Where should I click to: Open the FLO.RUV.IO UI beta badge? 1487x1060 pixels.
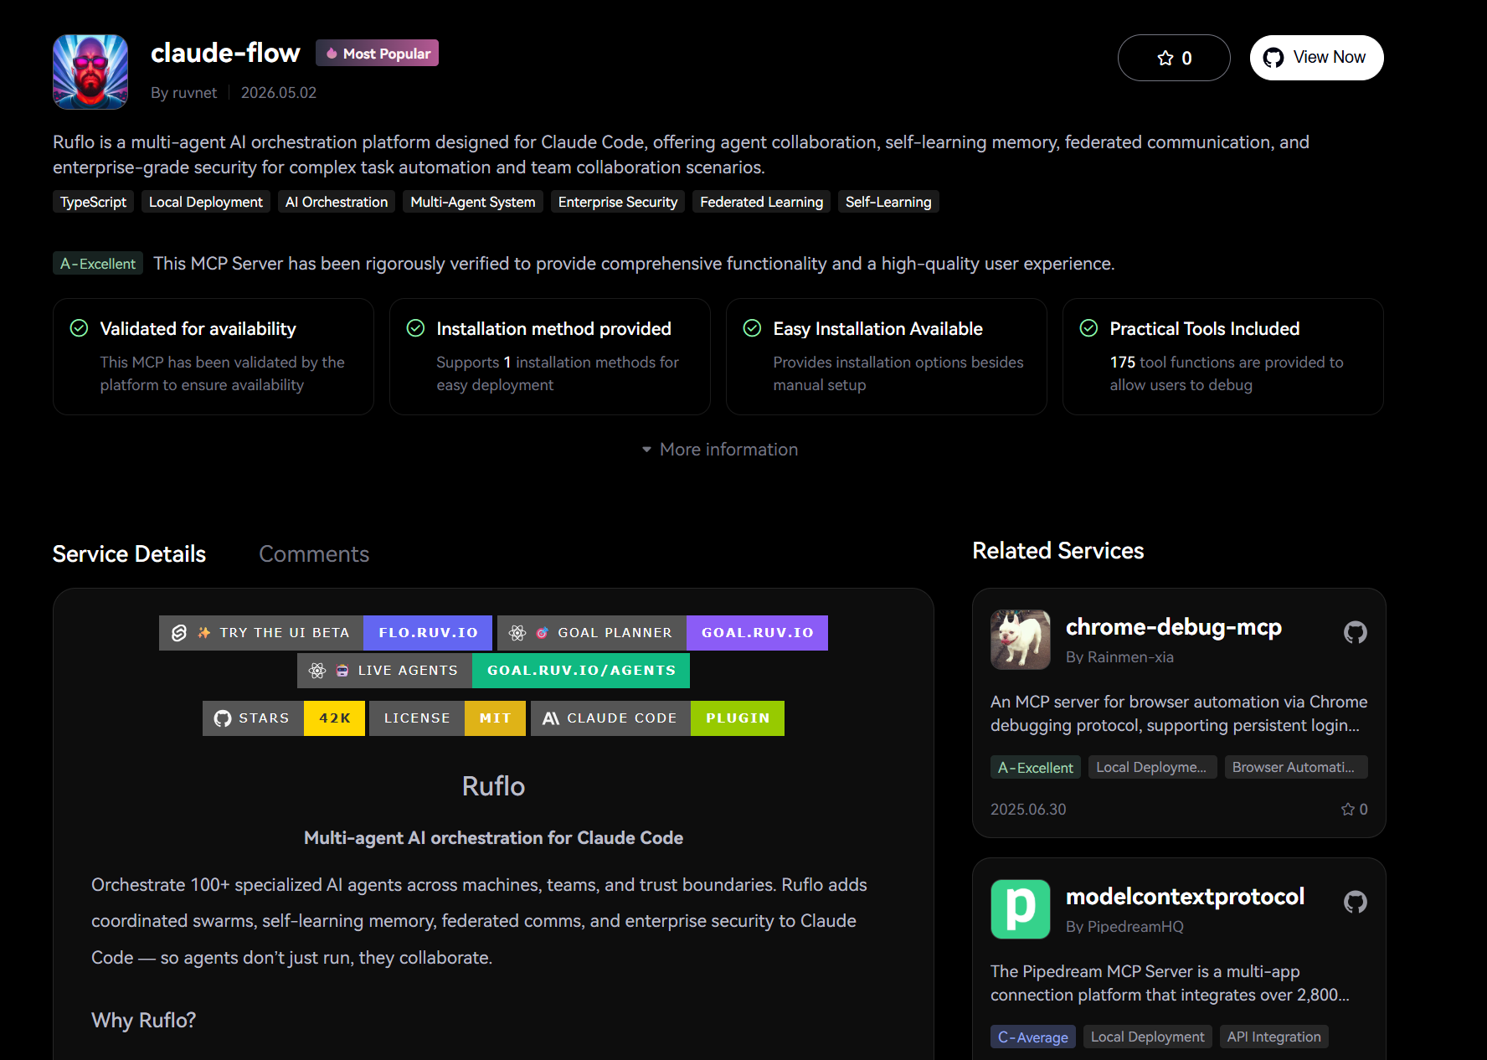click(x=326, y=633)
